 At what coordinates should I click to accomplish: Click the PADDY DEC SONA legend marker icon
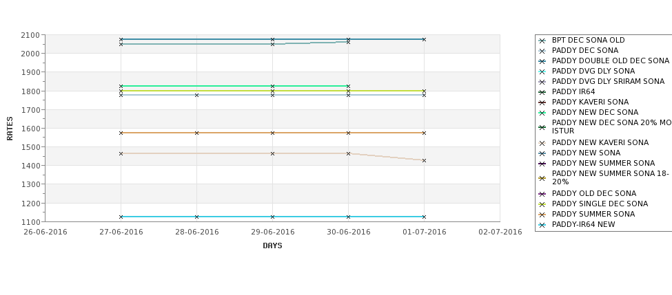click(x=542, y=51)
